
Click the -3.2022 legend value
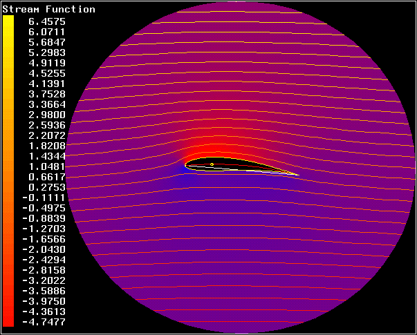(44, 280)
